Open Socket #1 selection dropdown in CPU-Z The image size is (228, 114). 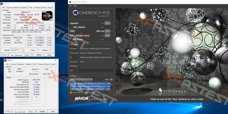click(18, 50)
